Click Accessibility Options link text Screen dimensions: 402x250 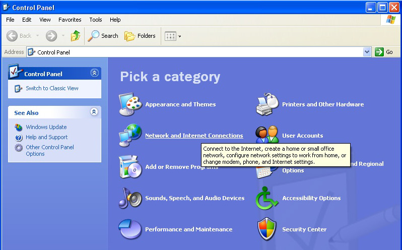point(311,198)
